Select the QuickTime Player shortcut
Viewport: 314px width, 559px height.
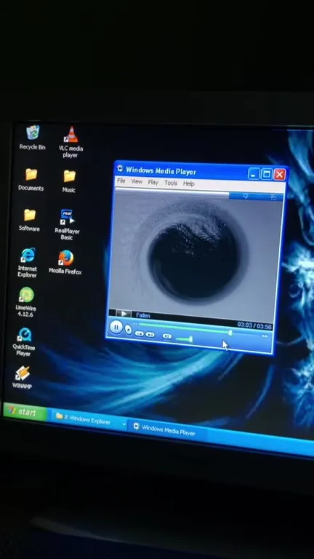[x=24, y=342]
